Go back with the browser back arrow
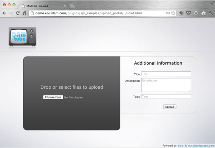215x148 pixels. (4, 13)
